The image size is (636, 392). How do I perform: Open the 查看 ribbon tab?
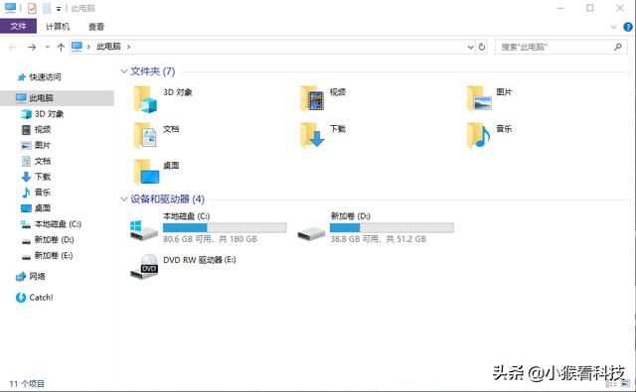point(96,27)
